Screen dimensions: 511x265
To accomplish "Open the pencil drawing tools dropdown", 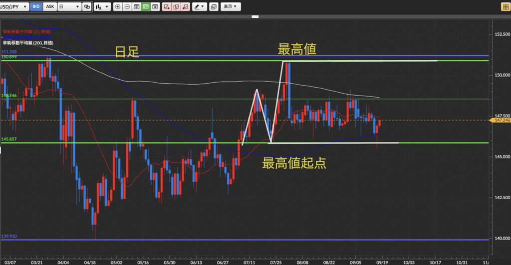I will (200, 6).
